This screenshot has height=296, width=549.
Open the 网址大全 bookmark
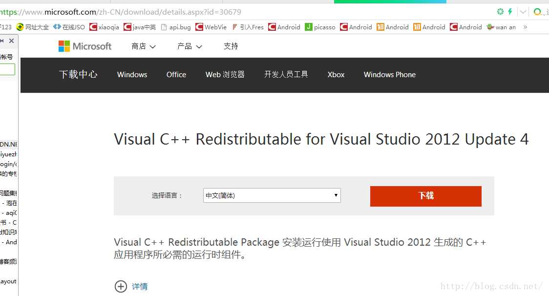click(33, 27)
